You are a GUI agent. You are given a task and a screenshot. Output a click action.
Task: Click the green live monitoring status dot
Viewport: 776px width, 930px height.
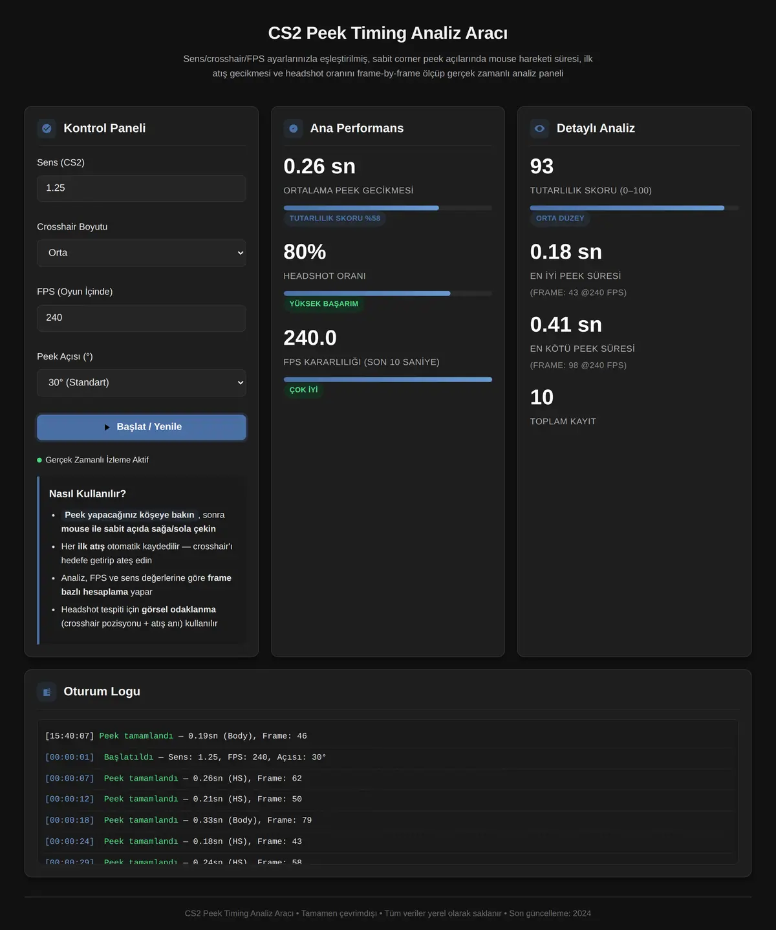pos(39,460)
